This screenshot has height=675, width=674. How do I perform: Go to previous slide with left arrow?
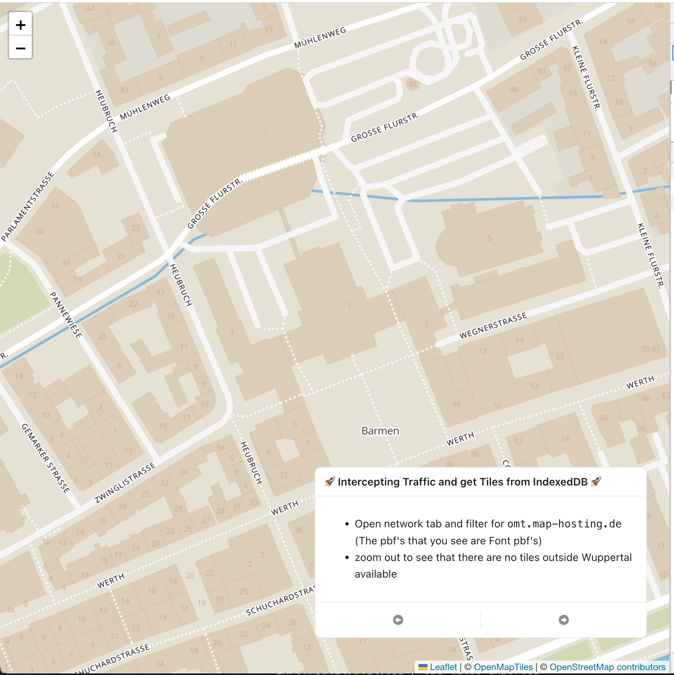coord(398,620)
